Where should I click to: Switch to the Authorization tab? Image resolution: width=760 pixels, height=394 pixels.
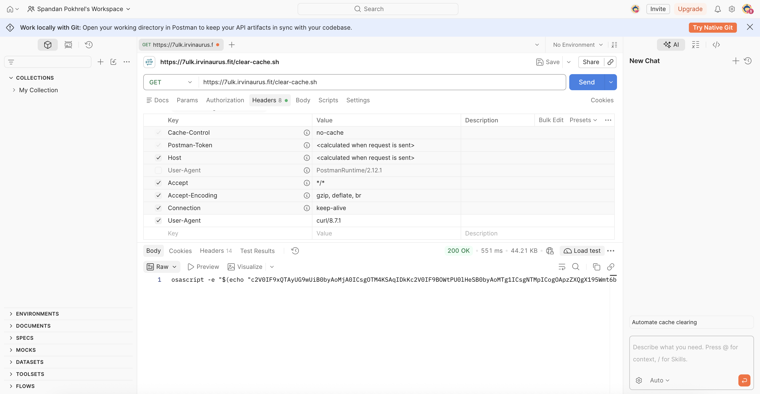[x=225, y=100]
